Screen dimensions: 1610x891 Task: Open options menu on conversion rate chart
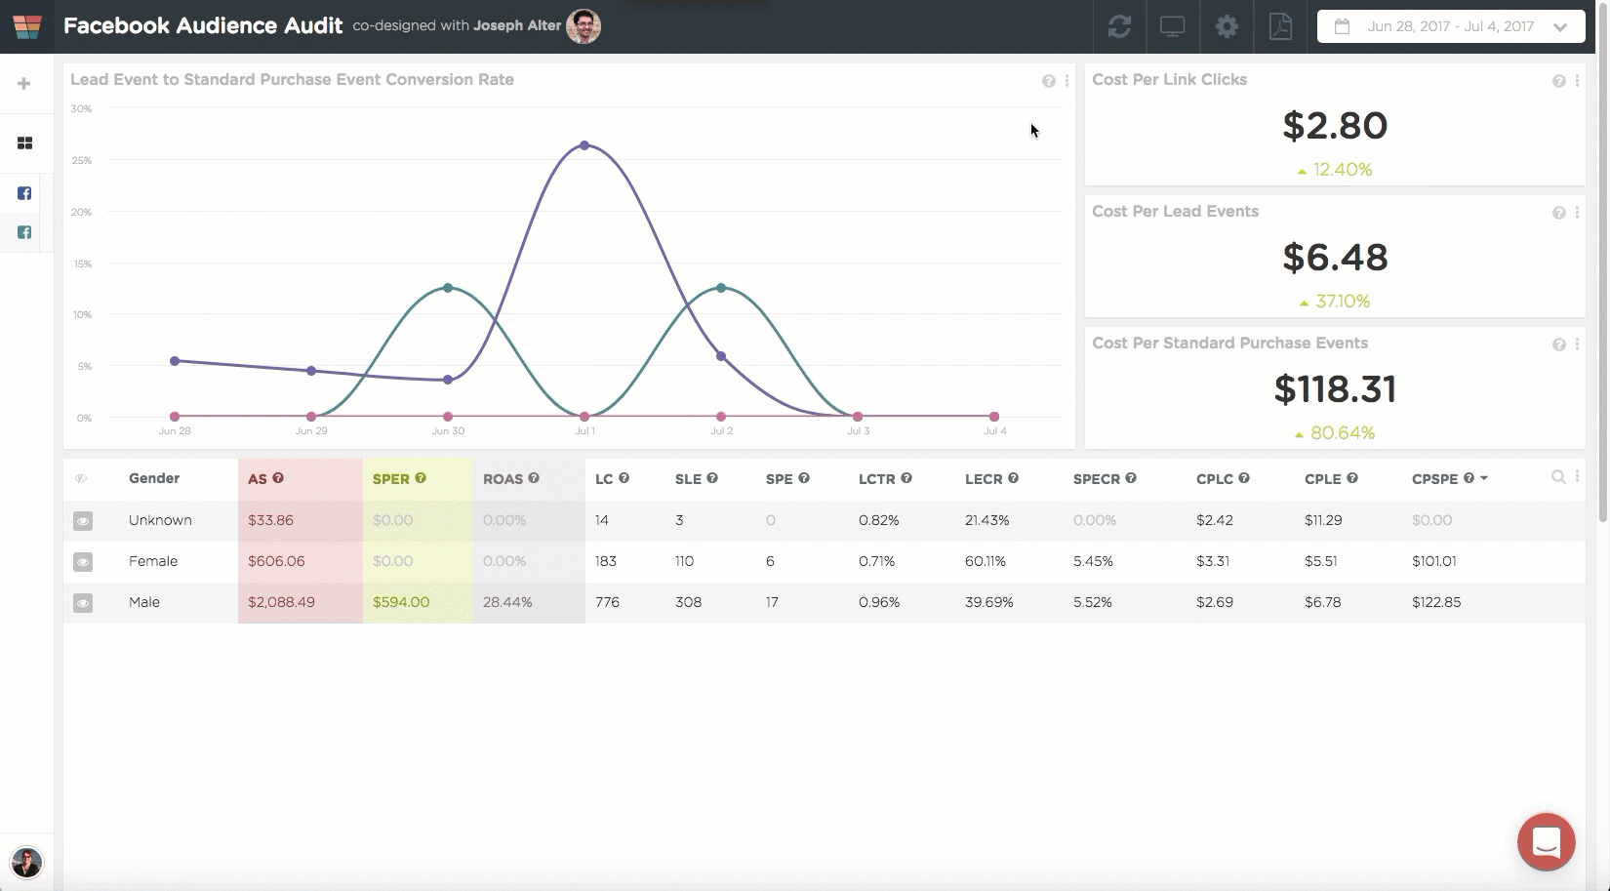tap(1067, 81)
